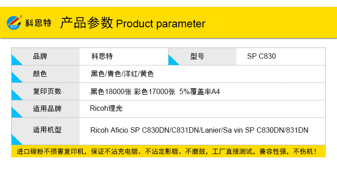The height and width of the screenshot is (186, 337).
Task: Click the KST logo icon
Action: point(14,23)
